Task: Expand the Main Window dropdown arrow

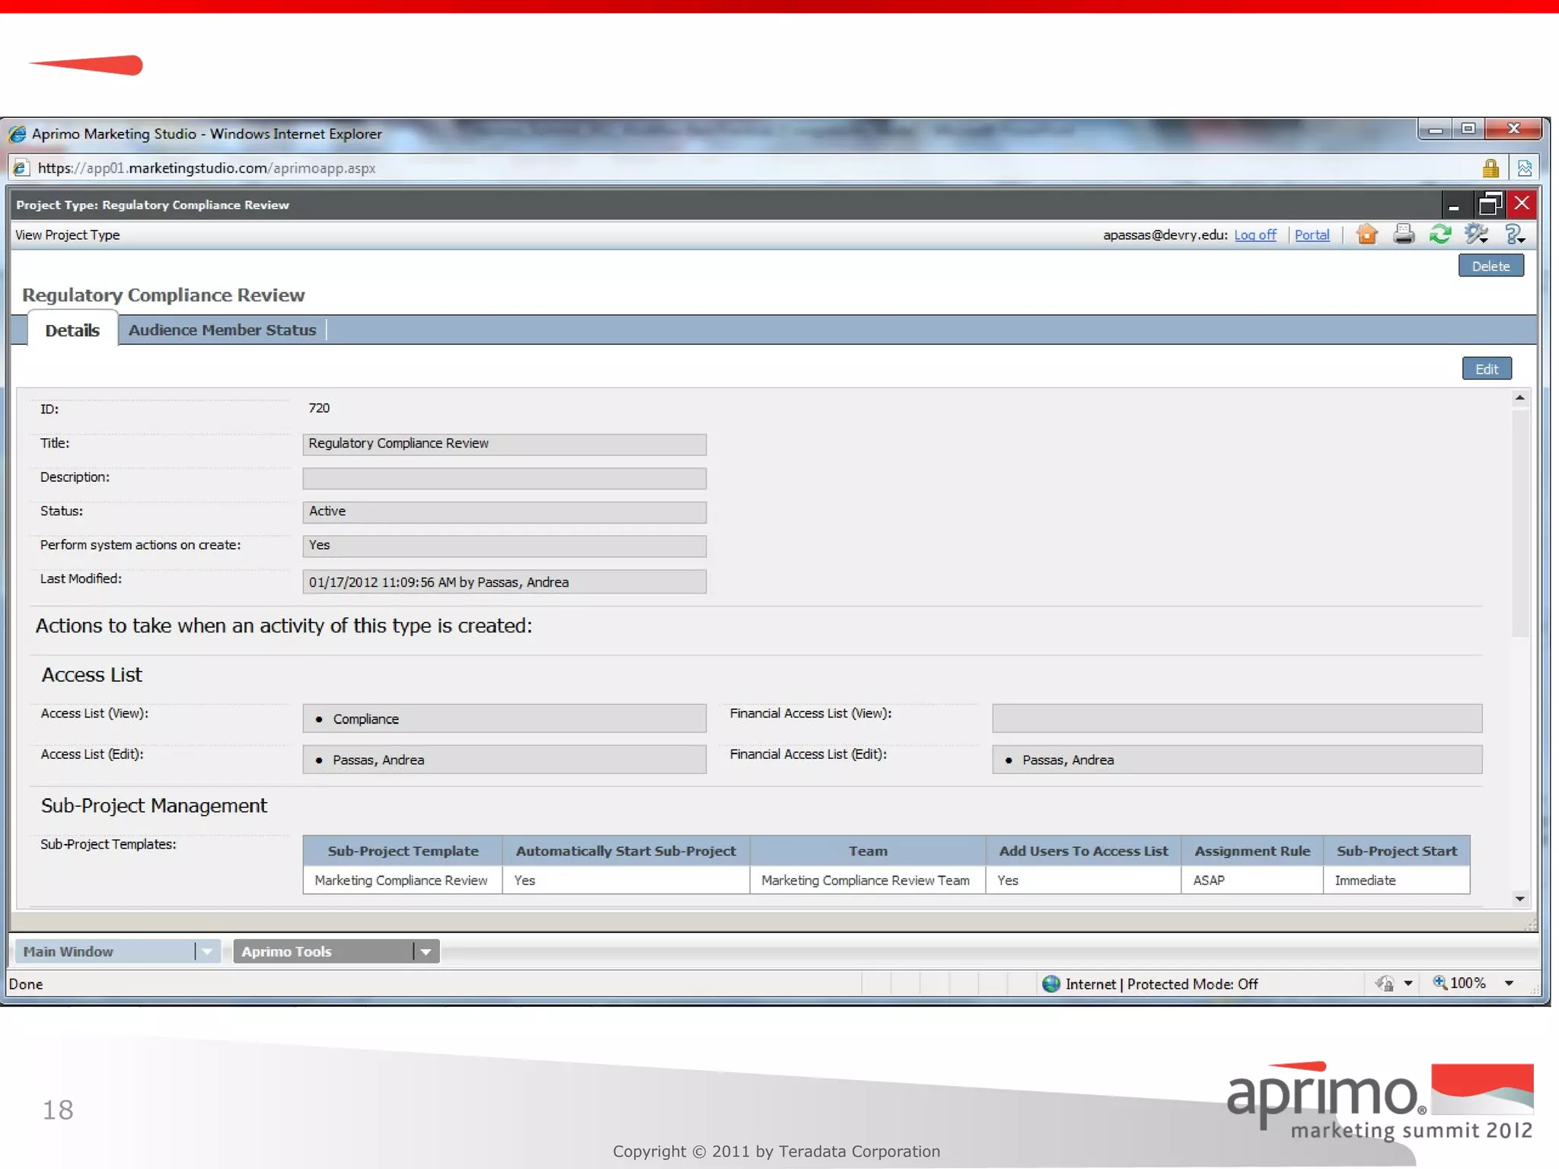Action: 207,951
